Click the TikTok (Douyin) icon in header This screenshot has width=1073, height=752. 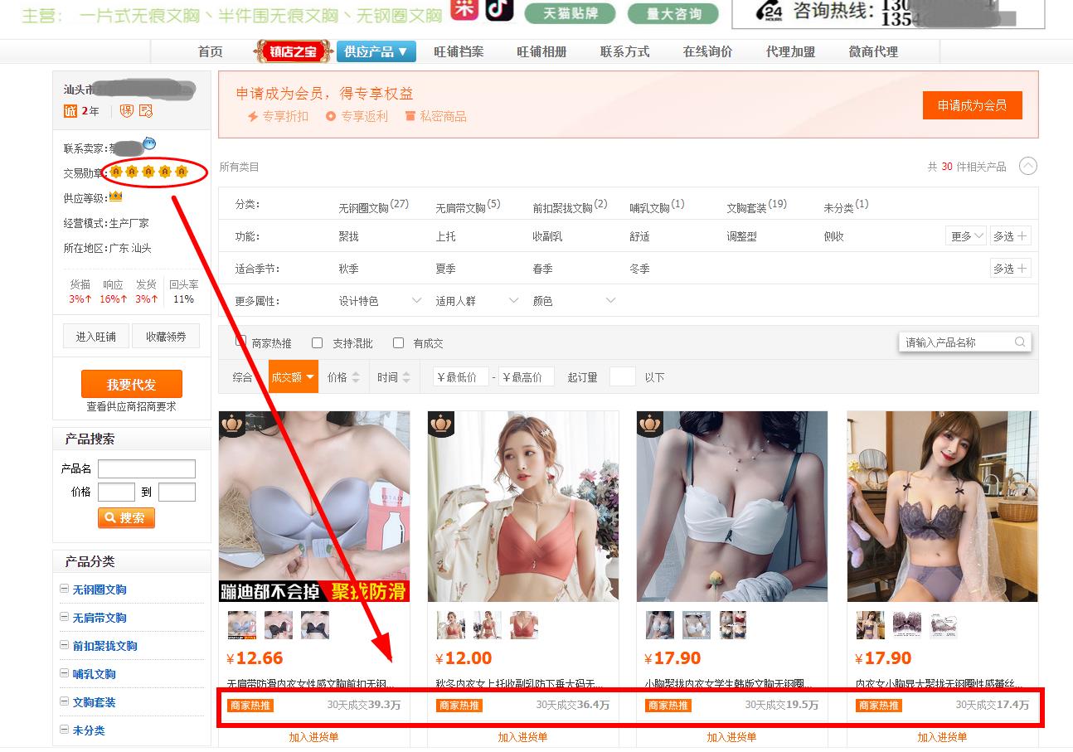pyautogui.click(x=499, y=8)
